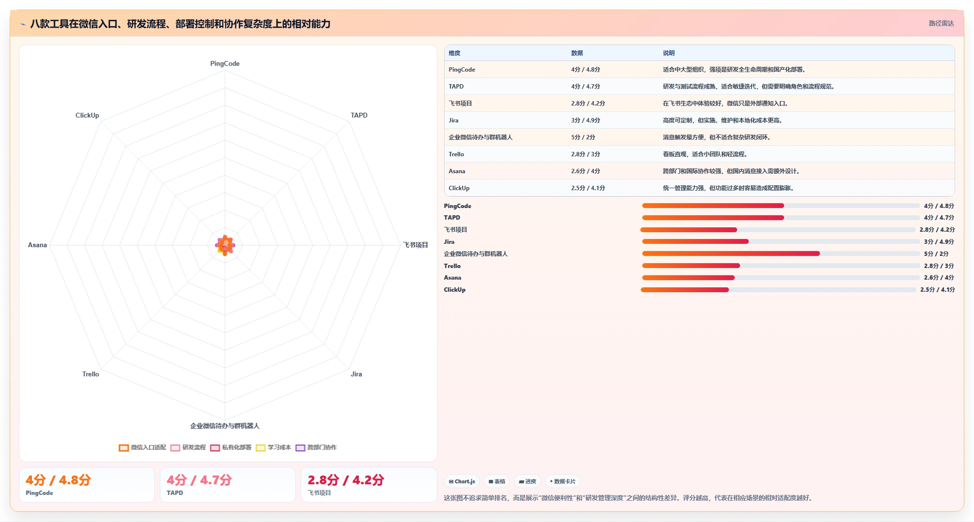Select the Trello table row name

click(456, 154)
